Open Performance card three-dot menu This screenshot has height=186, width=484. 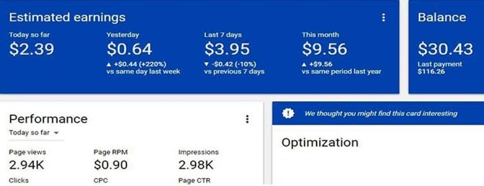tap(247, 119)
